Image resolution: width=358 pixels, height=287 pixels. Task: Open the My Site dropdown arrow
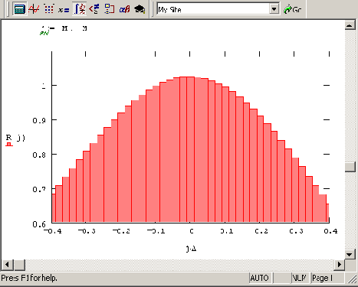click(274, 9)
